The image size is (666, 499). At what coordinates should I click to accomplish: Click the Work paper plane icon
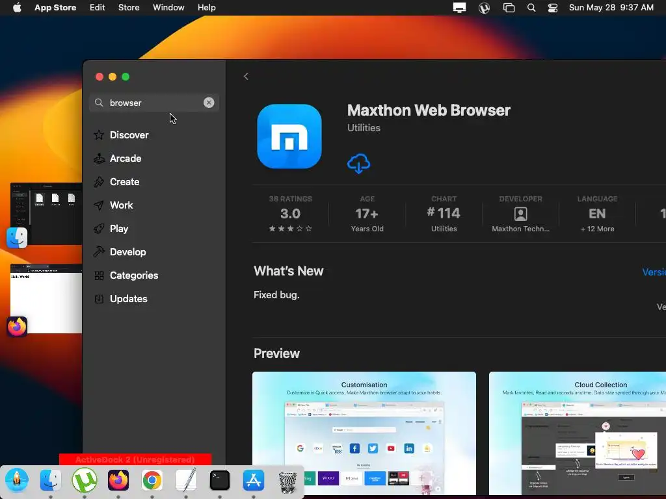point(99,205)
